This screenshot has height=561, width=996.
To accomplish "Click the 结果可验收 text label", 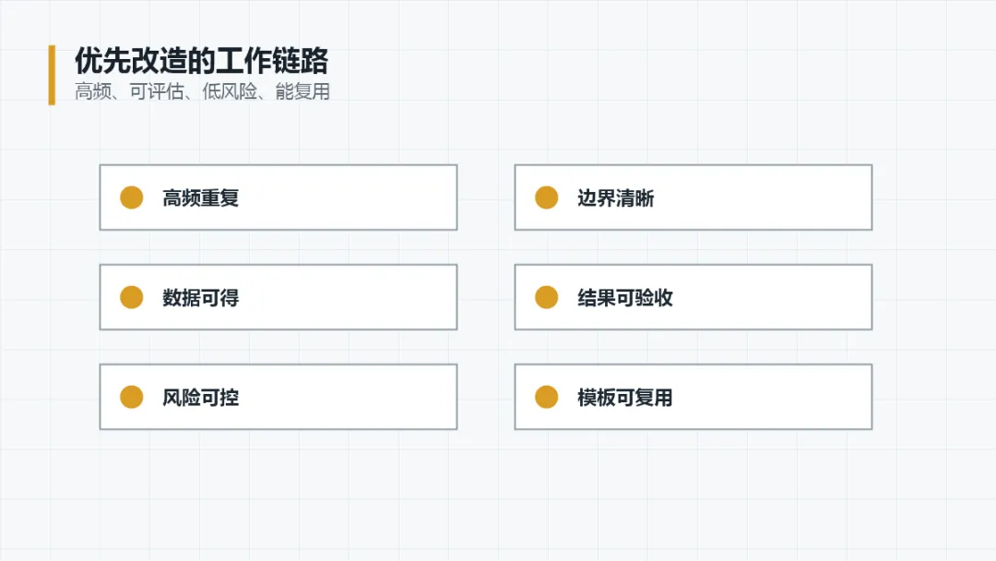I will pyautogui.click(x=625, y=298).
